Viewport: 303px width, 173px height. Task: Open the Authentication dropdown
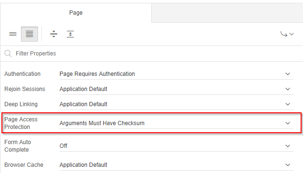click(176, 74)
